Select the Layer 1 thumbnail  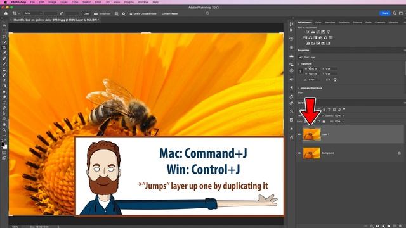point(311,134)
